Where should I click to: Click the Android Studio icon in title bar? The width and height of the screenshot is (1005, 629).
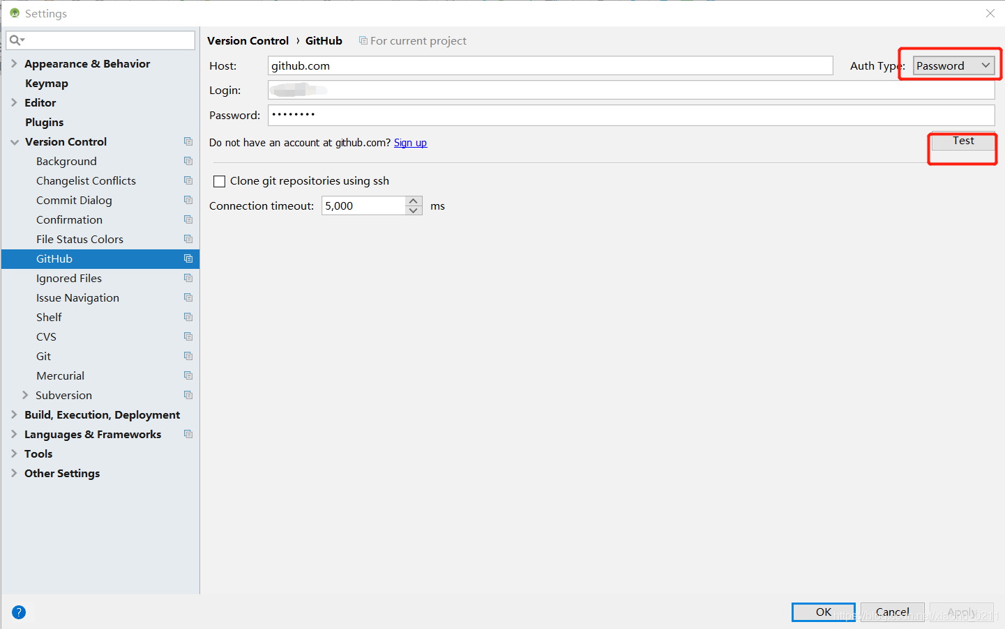pos(15,13)
